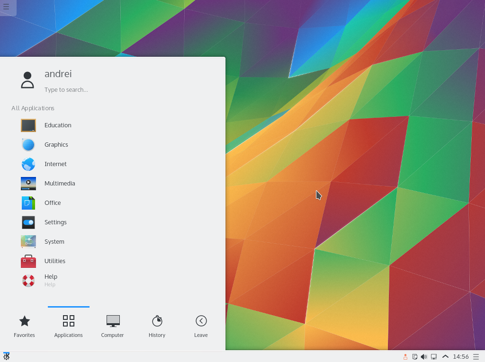Select the Office category icon

tap(28, 203)
